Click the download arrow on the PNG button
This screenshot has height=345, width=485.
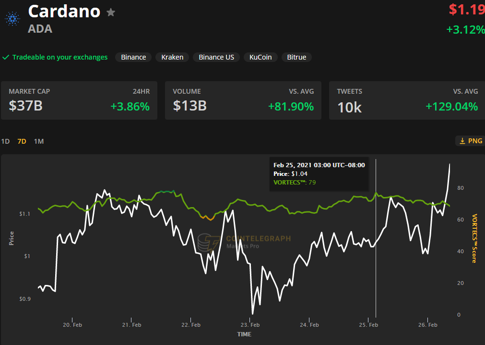click(x=462, y=140)
